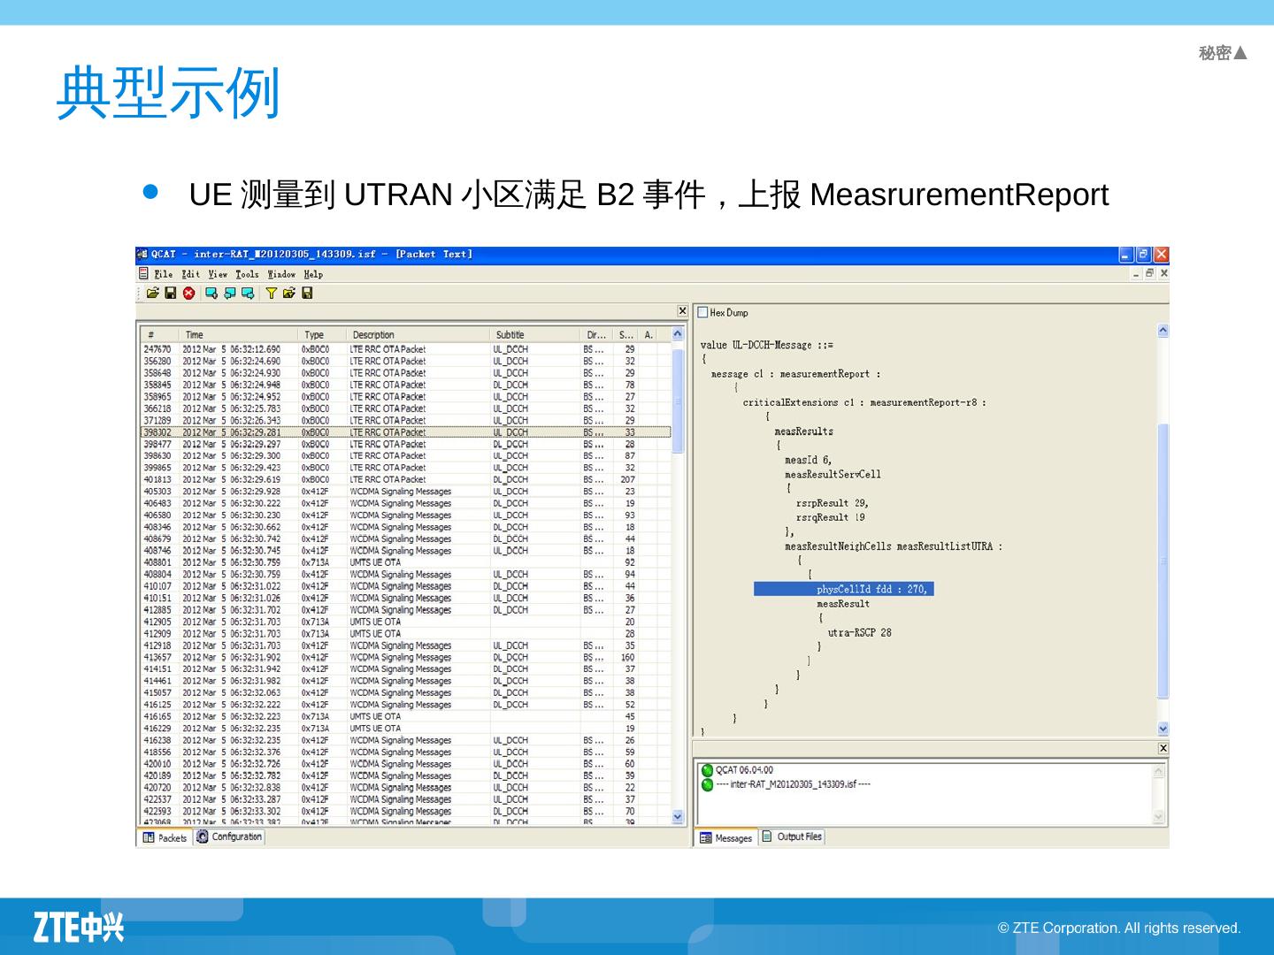Click the third blue packet navigation icon

(248, 294)
